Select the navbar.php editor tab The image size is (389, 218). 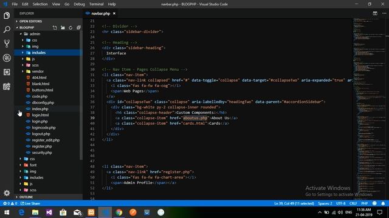point(100,13)
